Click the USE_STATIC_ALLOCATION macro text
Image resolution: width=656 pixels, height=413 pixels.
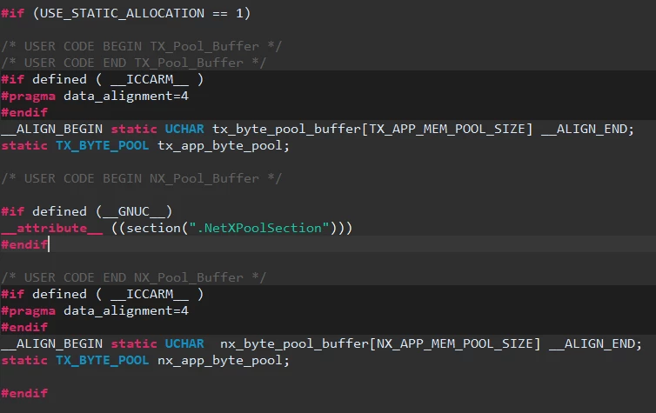(x=122, y=13)
